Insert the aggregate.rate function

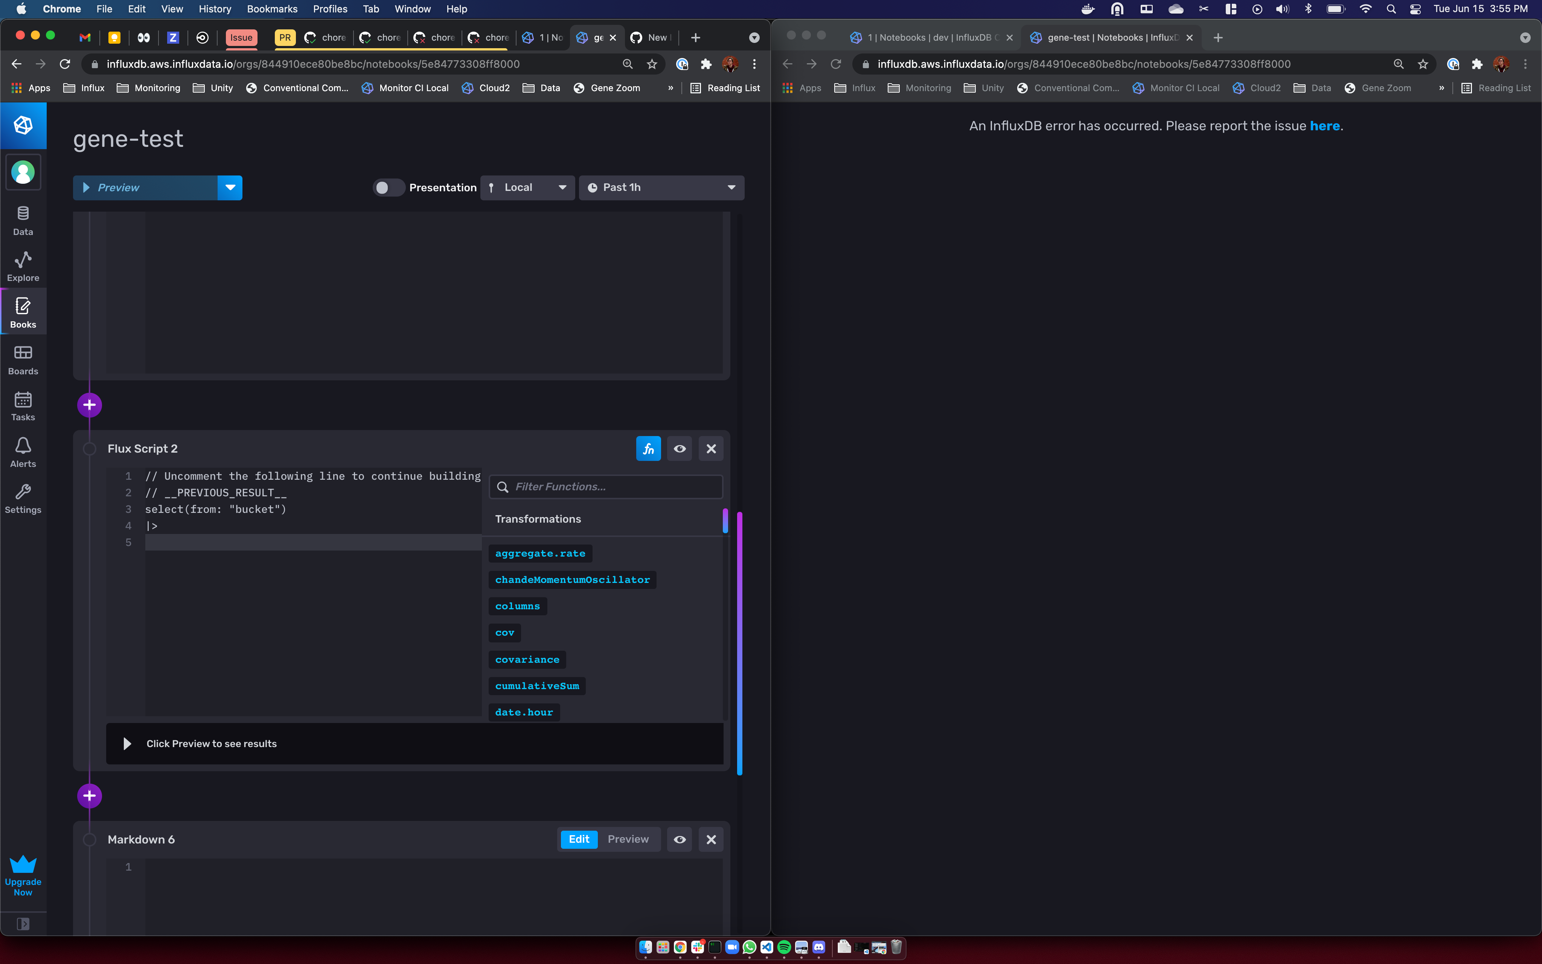[x=540, y=554]
